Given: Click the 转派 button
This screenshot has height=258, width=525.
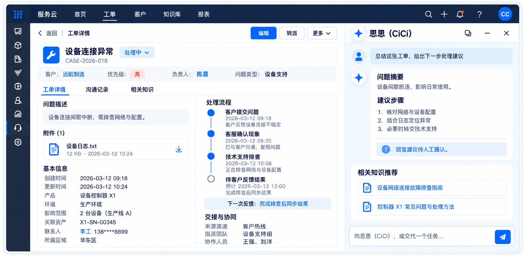Looking at the screenshot, I should click(292, 33).
